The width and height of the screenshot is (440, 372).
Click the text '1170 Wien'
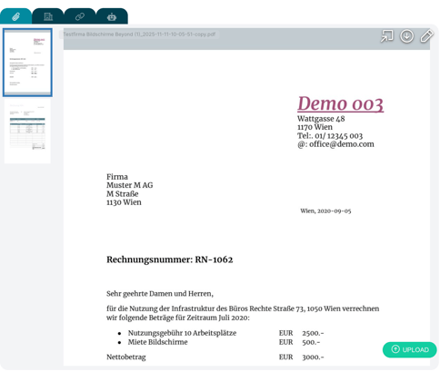(x=315, y=127)
